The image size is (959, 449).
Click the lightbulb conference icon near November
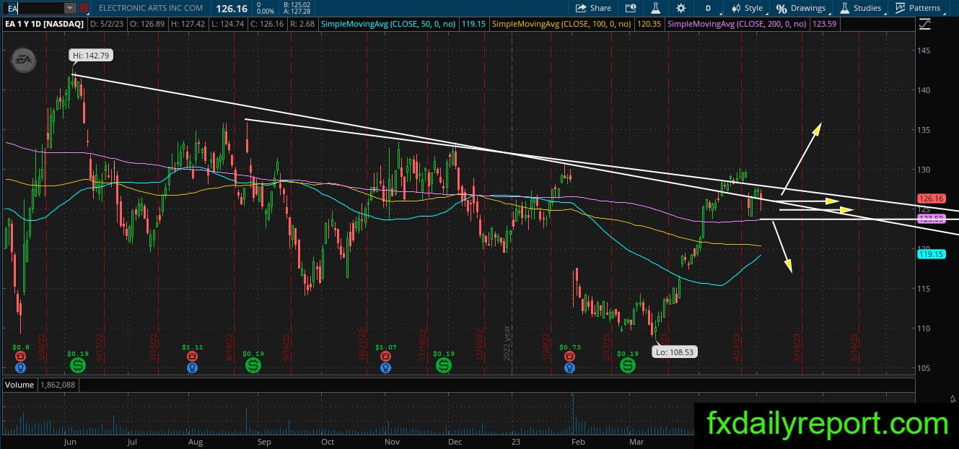point(386,367)
